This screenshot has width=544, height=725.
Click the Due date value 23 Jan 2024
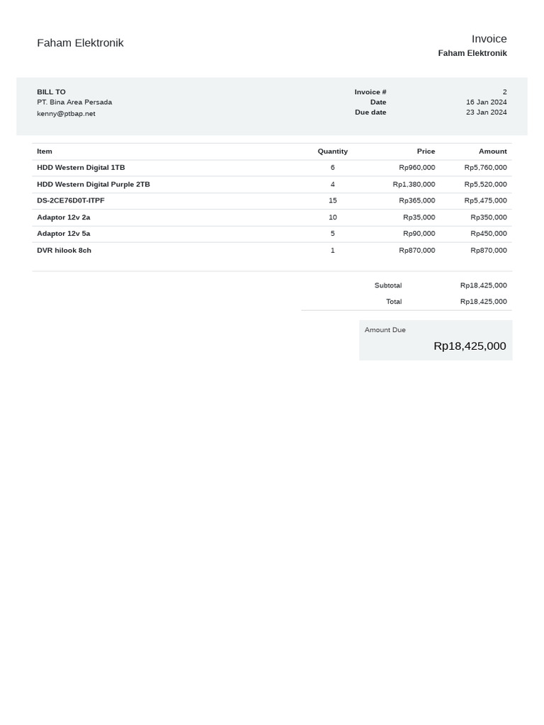click(x=486, y=112)
